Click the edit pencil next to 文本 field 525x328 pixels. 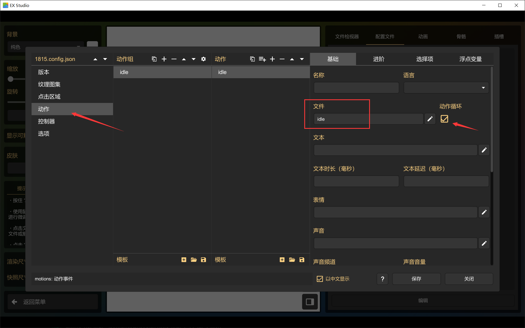coord(484,150)
